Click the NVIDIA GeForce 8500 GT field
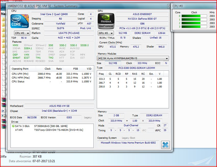This screenshot has width=217, height=167. click(x=142, y=19)
